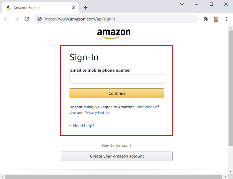Click the yellow Continue button
This screenshot has width=233, height=179.
pos(117,93)
